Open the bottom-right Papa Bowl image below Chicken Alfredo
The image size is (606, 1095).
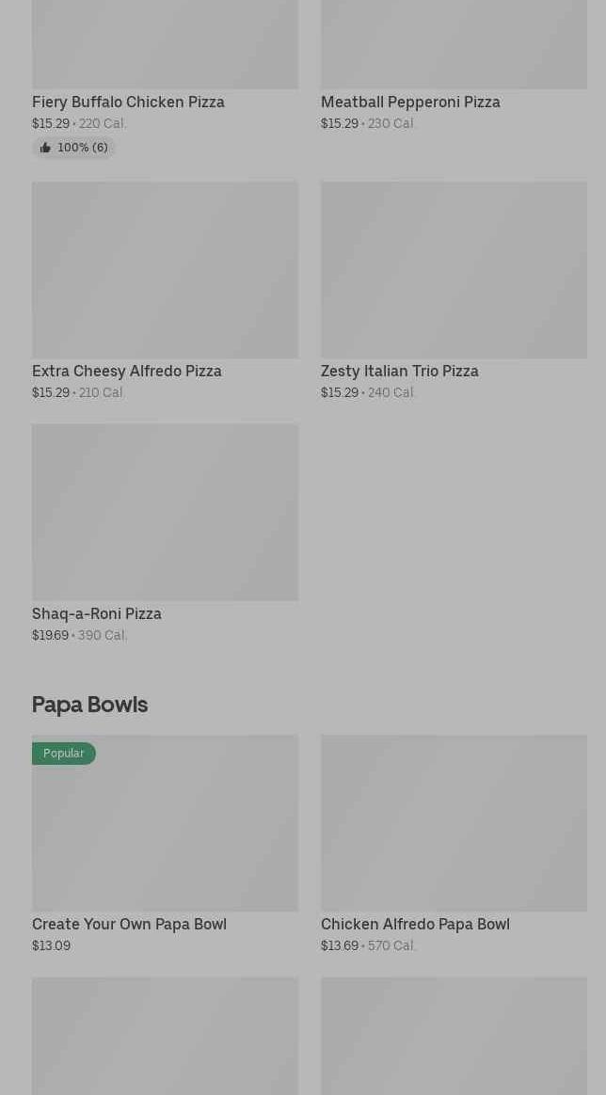[x=454, y=1036]
